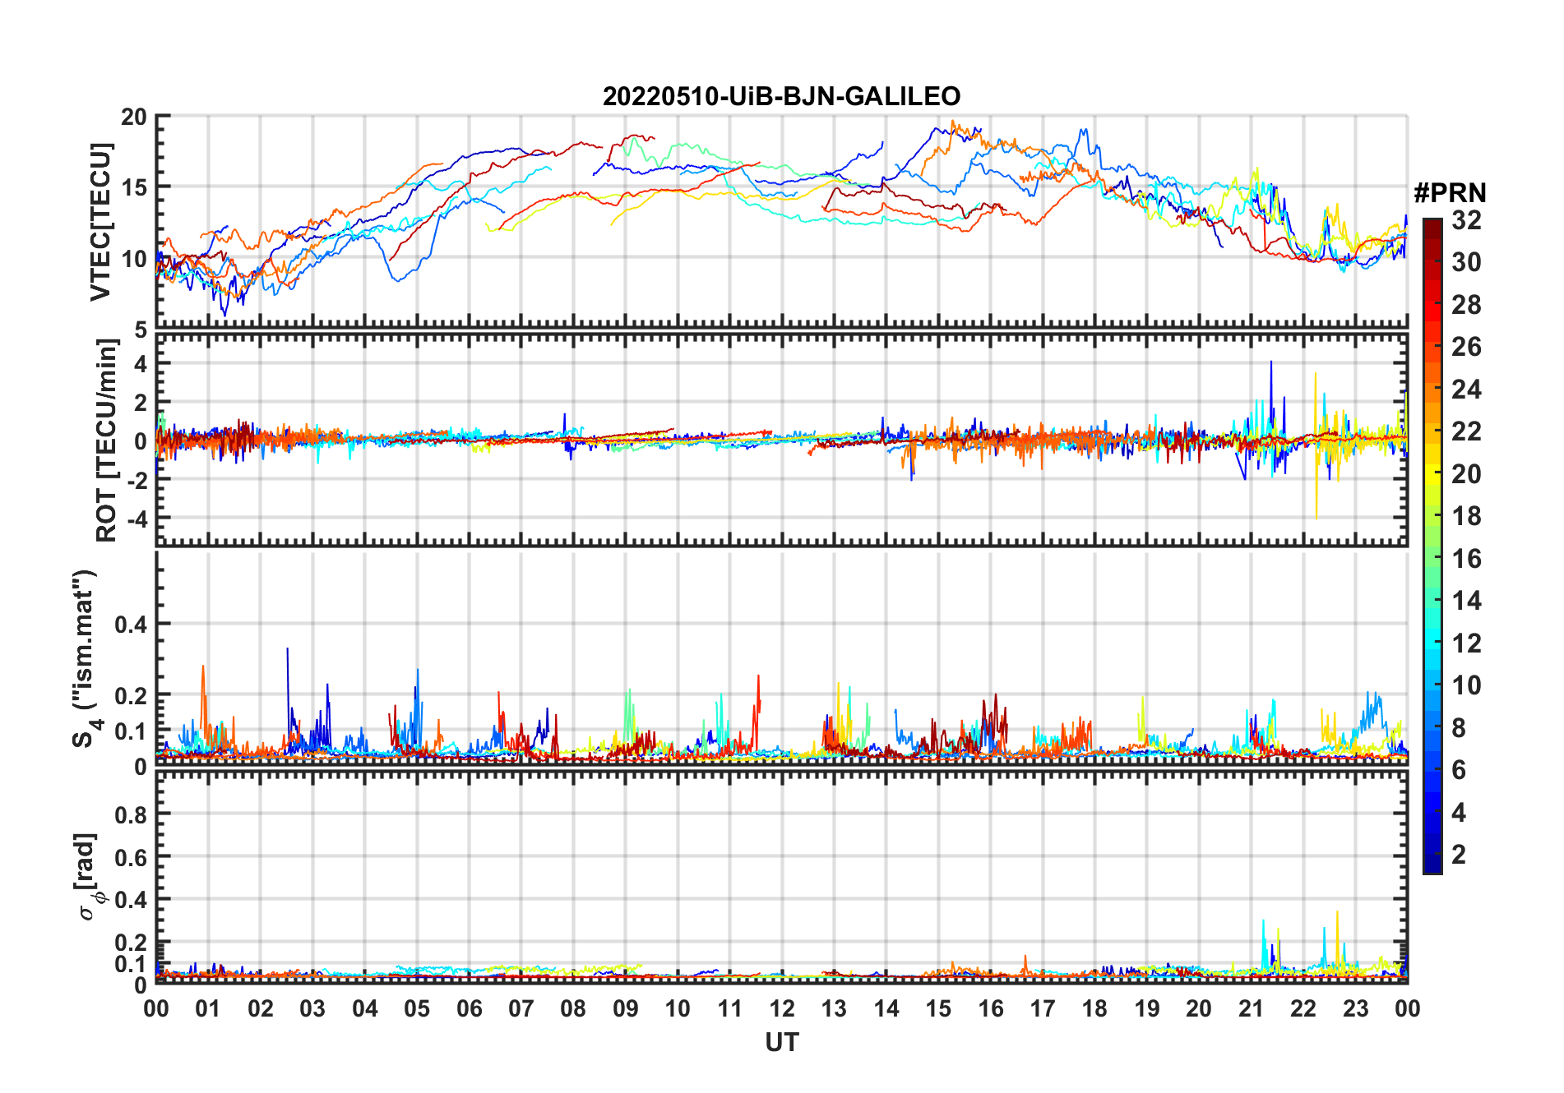Click ROT axis tick label 4
Viewport: 1564px width, 1093px height.
click(x=141, y=363)
